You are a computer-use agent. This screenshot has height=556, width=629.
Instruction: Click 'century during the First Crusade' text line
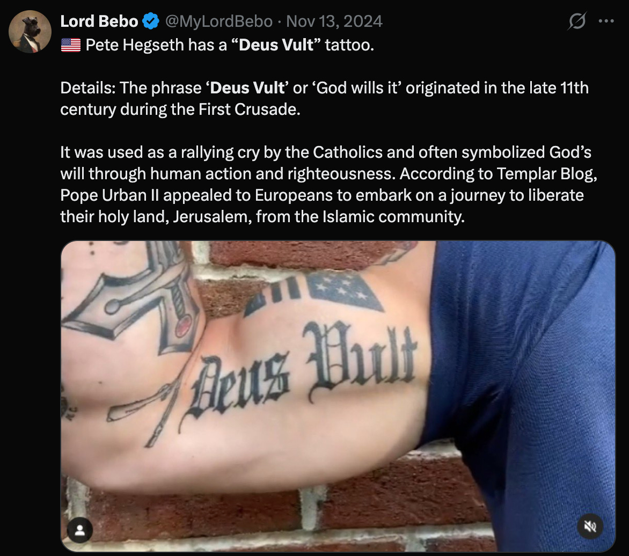tap(180, 109)
